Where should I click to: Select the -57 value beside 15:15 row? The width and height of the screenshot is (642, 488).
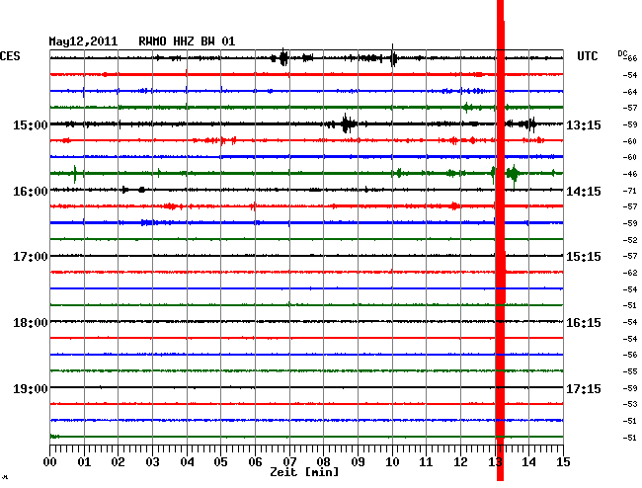click(630, 256)
